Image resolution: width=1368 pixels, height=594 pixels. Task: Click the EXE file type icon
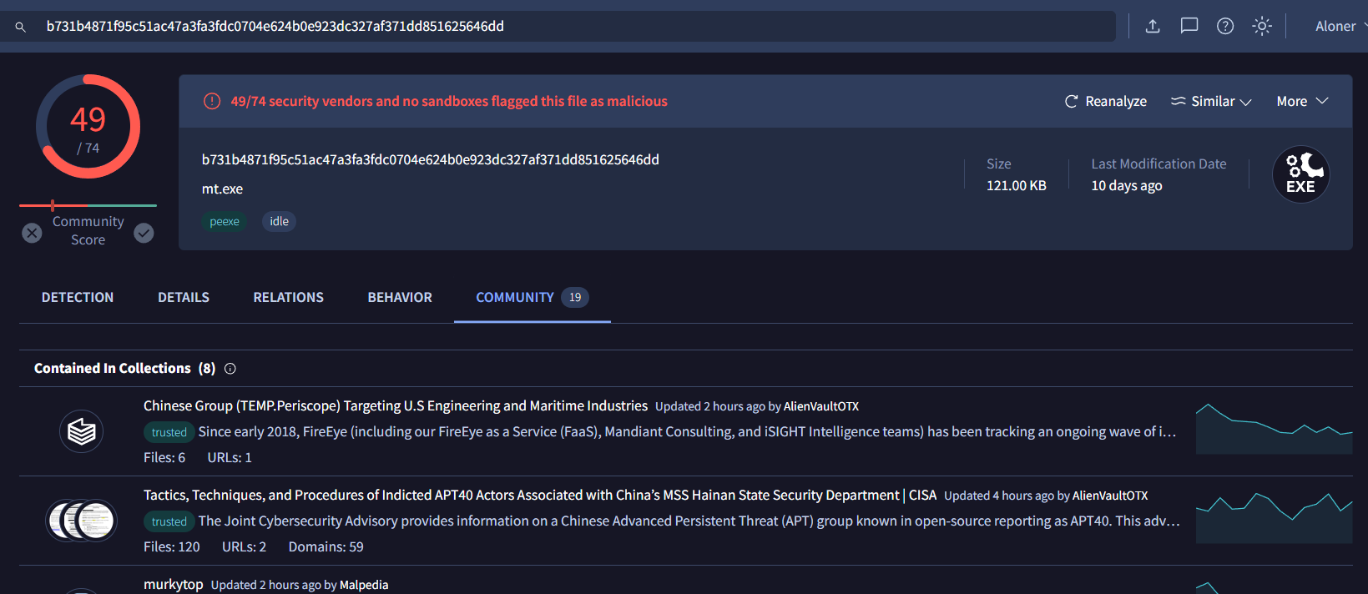(x=1300, y=174)
